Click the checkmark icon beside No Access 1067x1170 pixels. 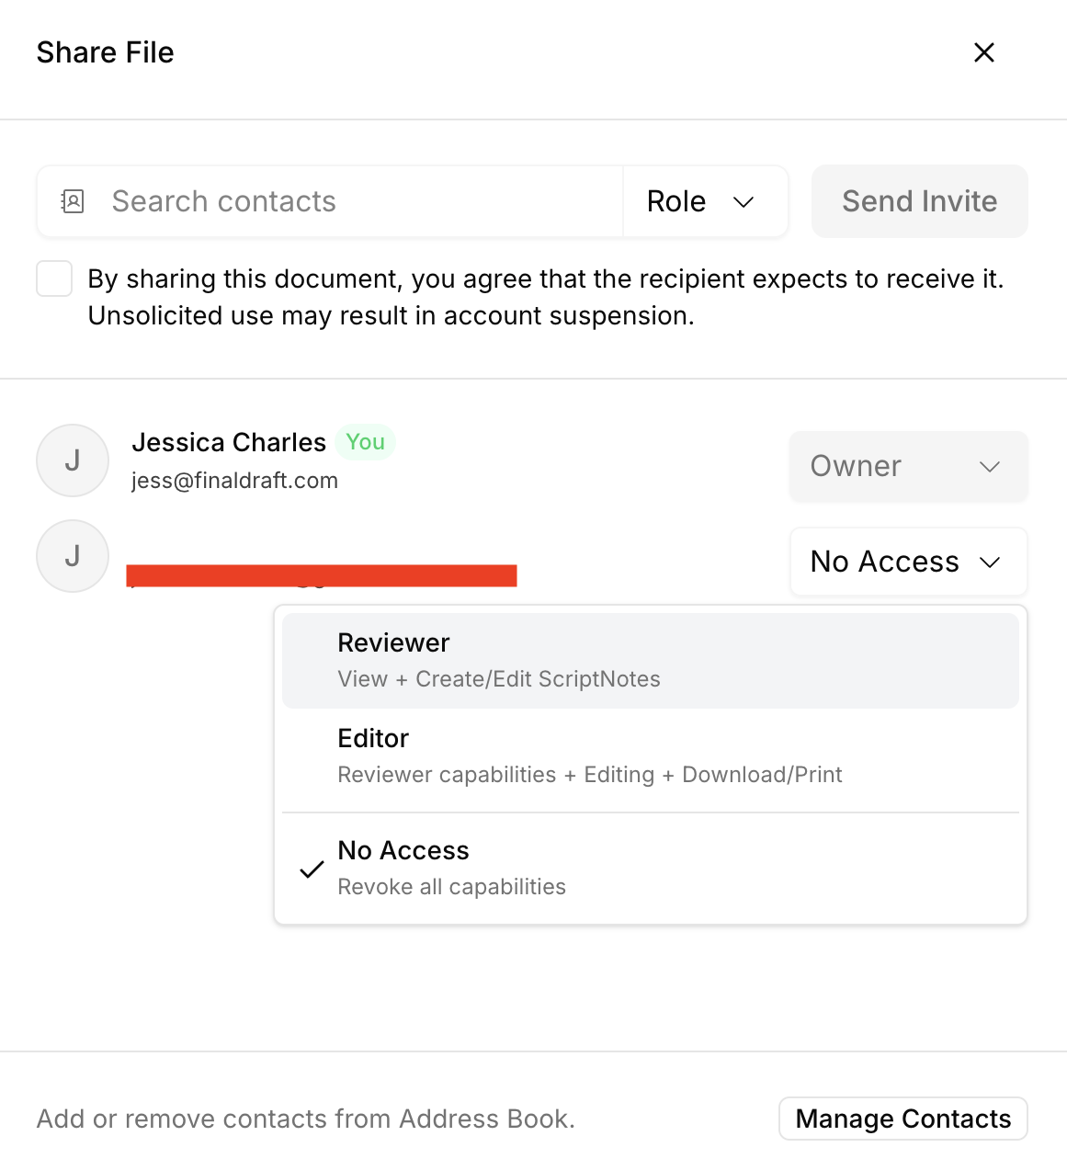pos(312,869)
